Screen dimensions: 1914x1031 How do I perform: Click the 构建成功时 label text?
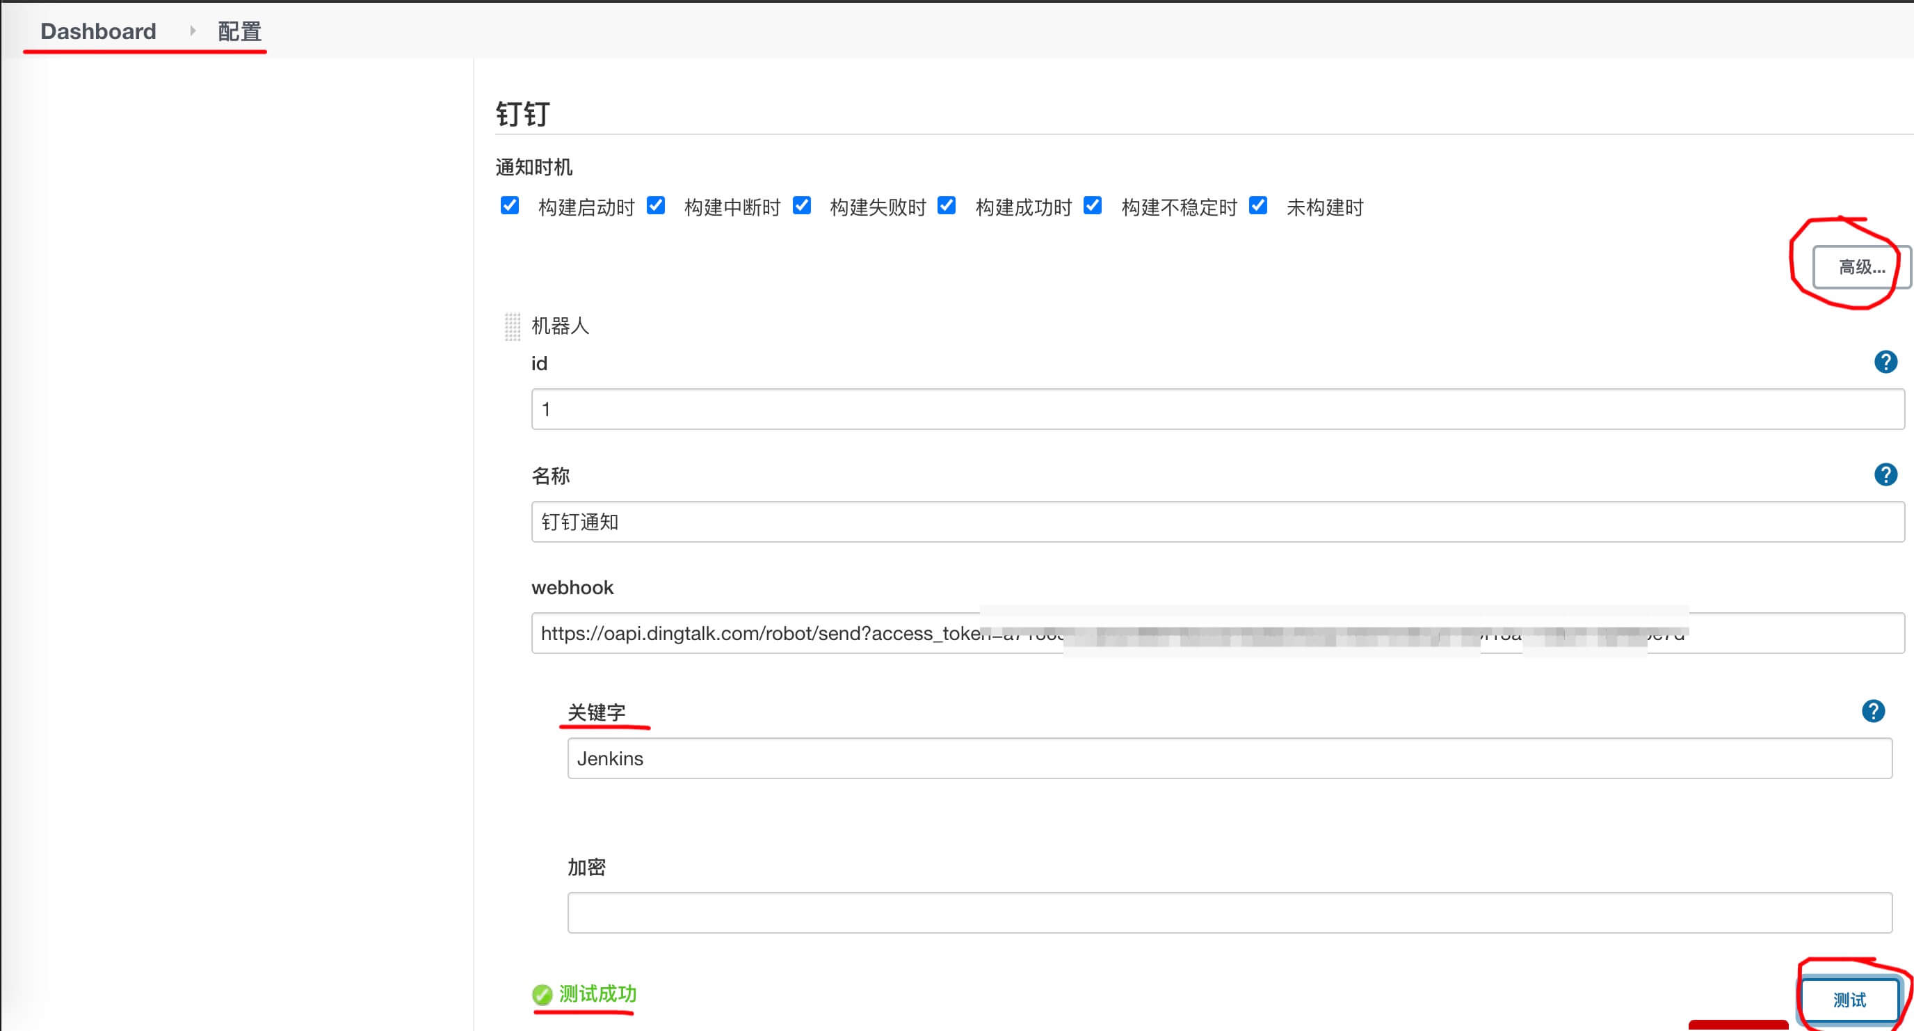coord(1023,207)
